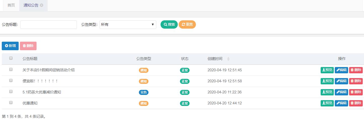This screenshot has height=120, width=364.
Task: Delete the 优惠通知 announcement
Action: 356,103
